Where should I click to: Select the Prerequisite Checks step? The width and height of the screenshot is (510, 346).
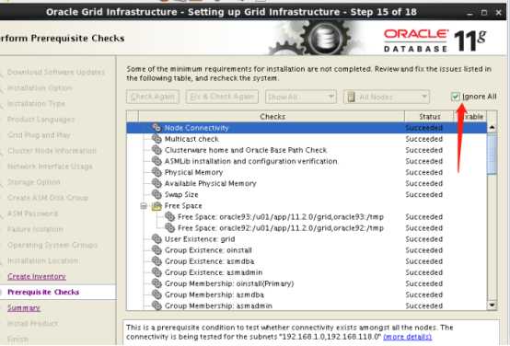(43, 292)
